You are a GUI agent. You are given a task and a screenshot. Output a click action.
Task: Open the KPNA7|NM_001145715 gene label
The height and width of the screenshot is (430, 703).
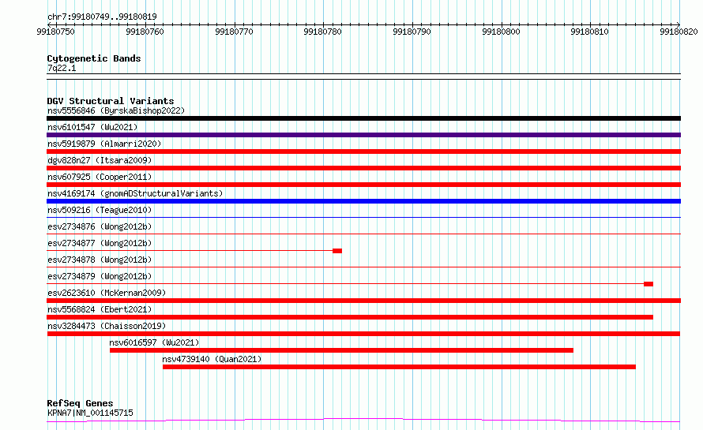(90, 413)
